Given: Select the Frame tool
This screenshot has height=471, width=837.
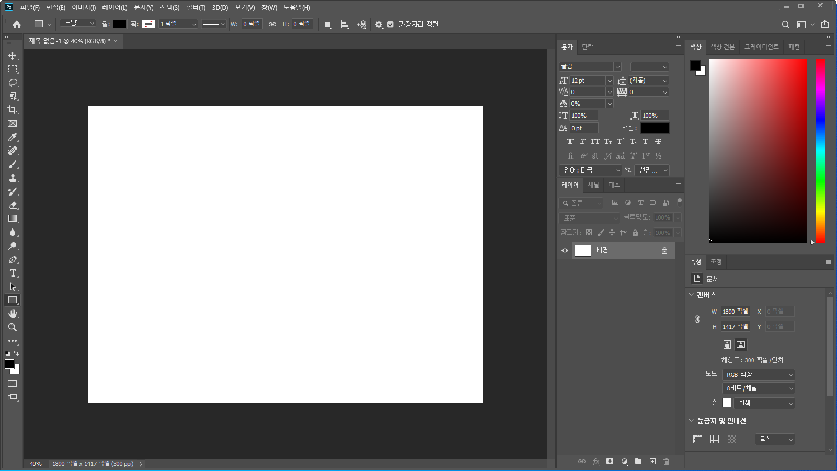Looking at the screenshot, I should coord(13,123).
